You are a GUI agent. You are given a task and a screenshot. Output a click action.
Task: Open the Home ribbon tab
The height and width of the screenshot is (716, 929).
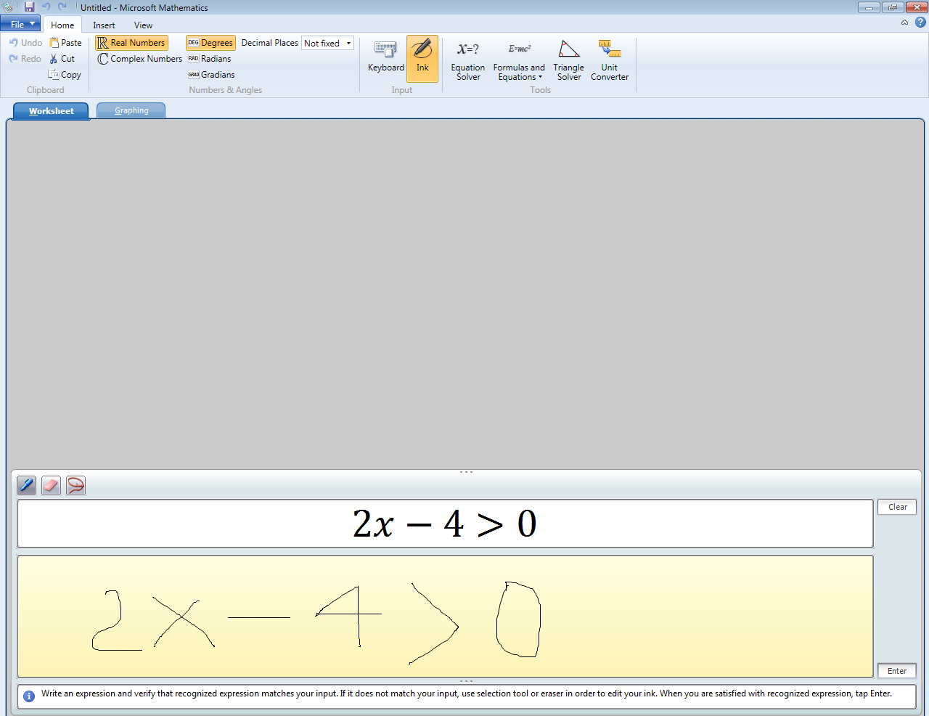[x=62, y=25]
